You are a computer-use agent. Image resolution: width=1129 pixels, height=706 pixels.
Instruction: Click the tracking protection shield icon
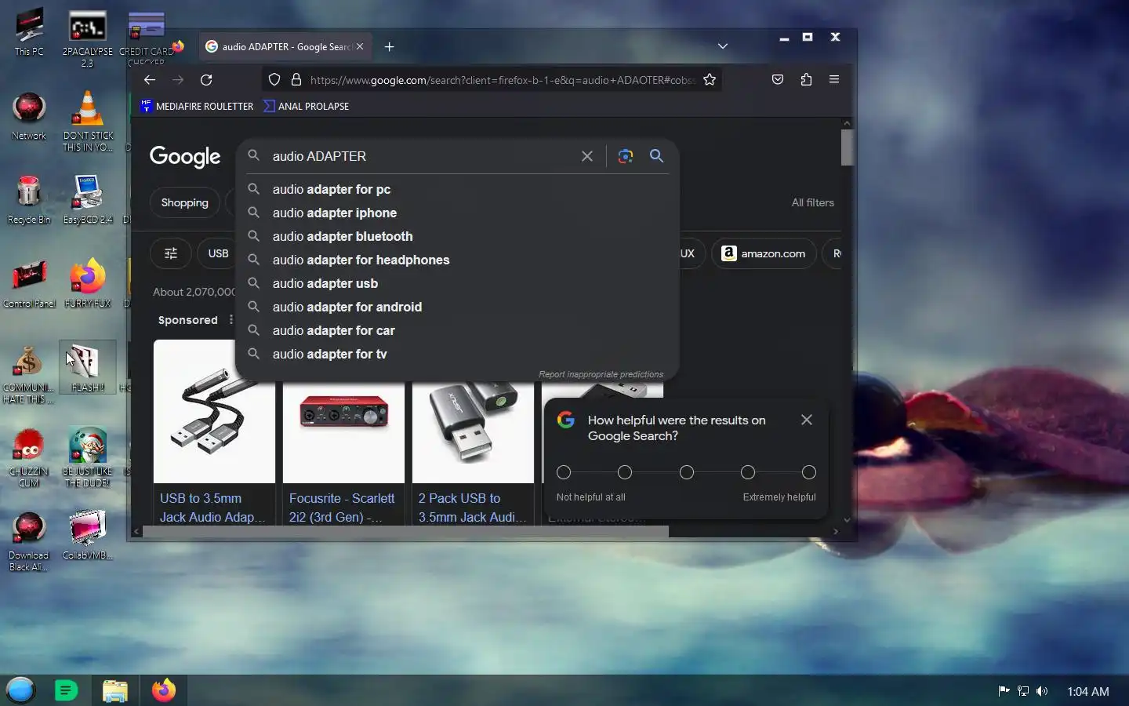pos(274,79)
